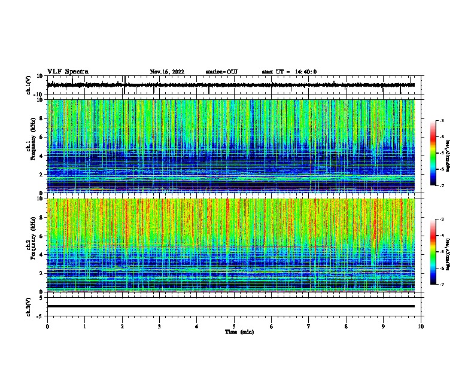Screen dimensions: 474x366
Task: Click tick label "7" on the Time axis
Action: tap(309, 327)
